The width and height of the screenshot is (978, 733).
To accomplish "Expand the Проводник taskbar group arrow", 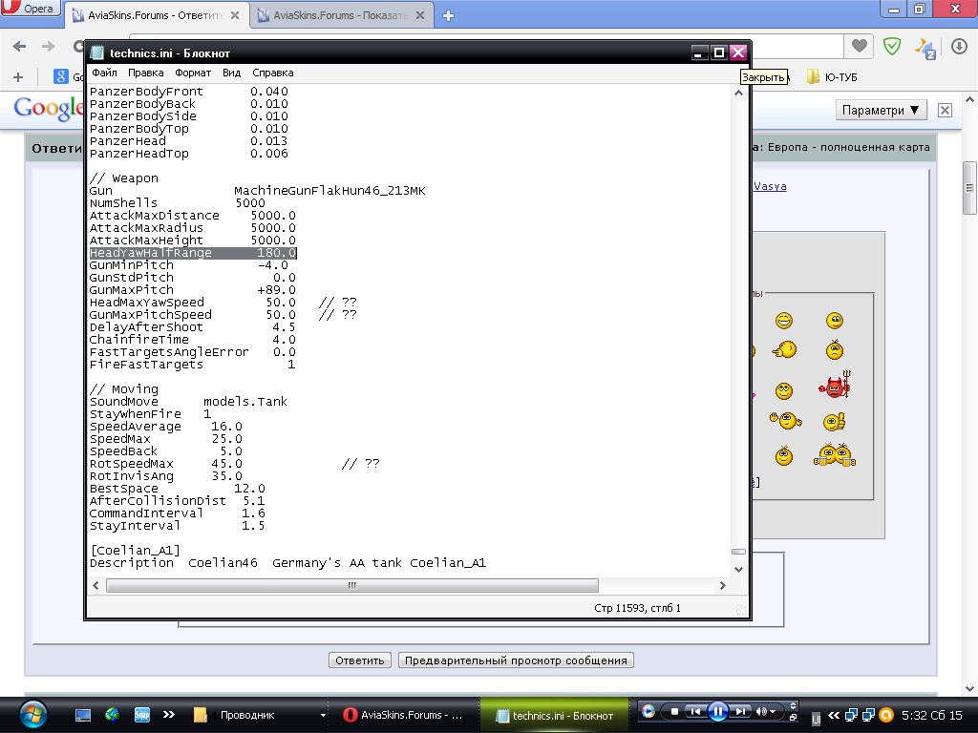I will pos(323,715).
